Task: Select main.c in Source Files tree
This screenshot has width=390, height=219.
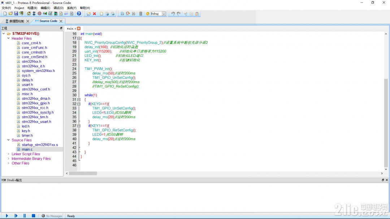Action: point(27,149)
